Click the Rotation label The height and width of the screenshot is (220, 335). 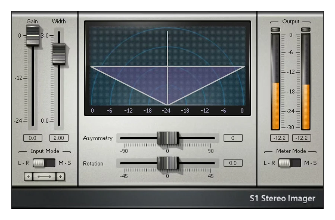tap(93, 164)
